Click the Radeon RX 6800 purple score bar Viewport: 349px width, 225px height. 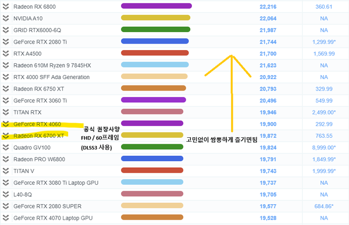point(156,6)
